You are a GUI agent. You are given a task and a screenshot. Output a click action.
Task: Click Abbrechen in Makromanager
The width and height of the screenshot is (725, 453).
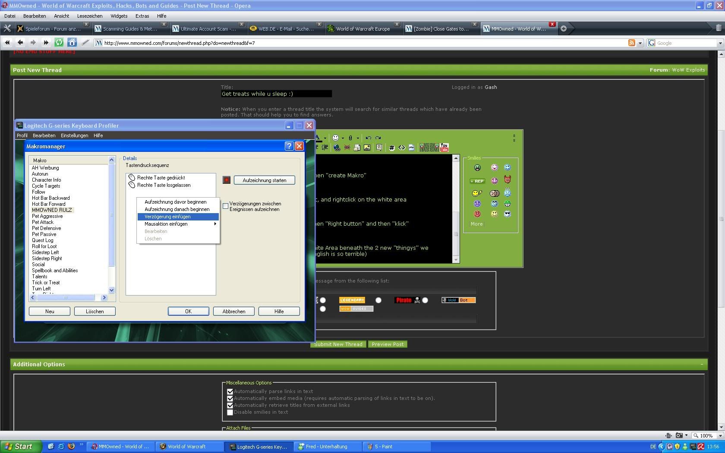point(234,311)
